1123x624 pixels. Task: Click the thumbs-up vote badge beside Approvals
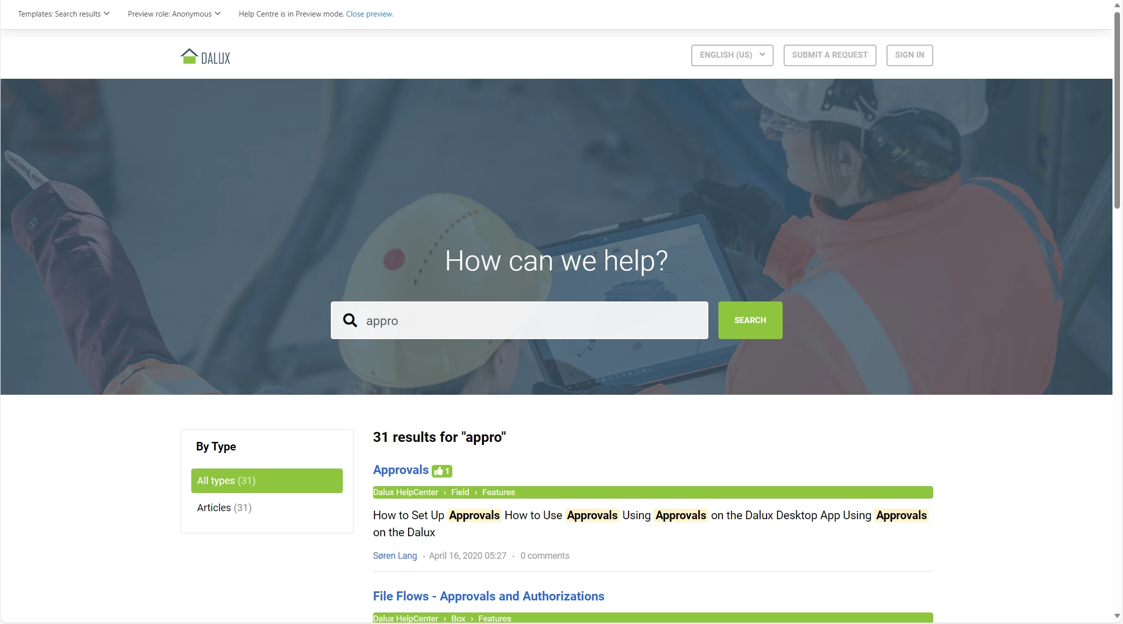click(442, 471)
